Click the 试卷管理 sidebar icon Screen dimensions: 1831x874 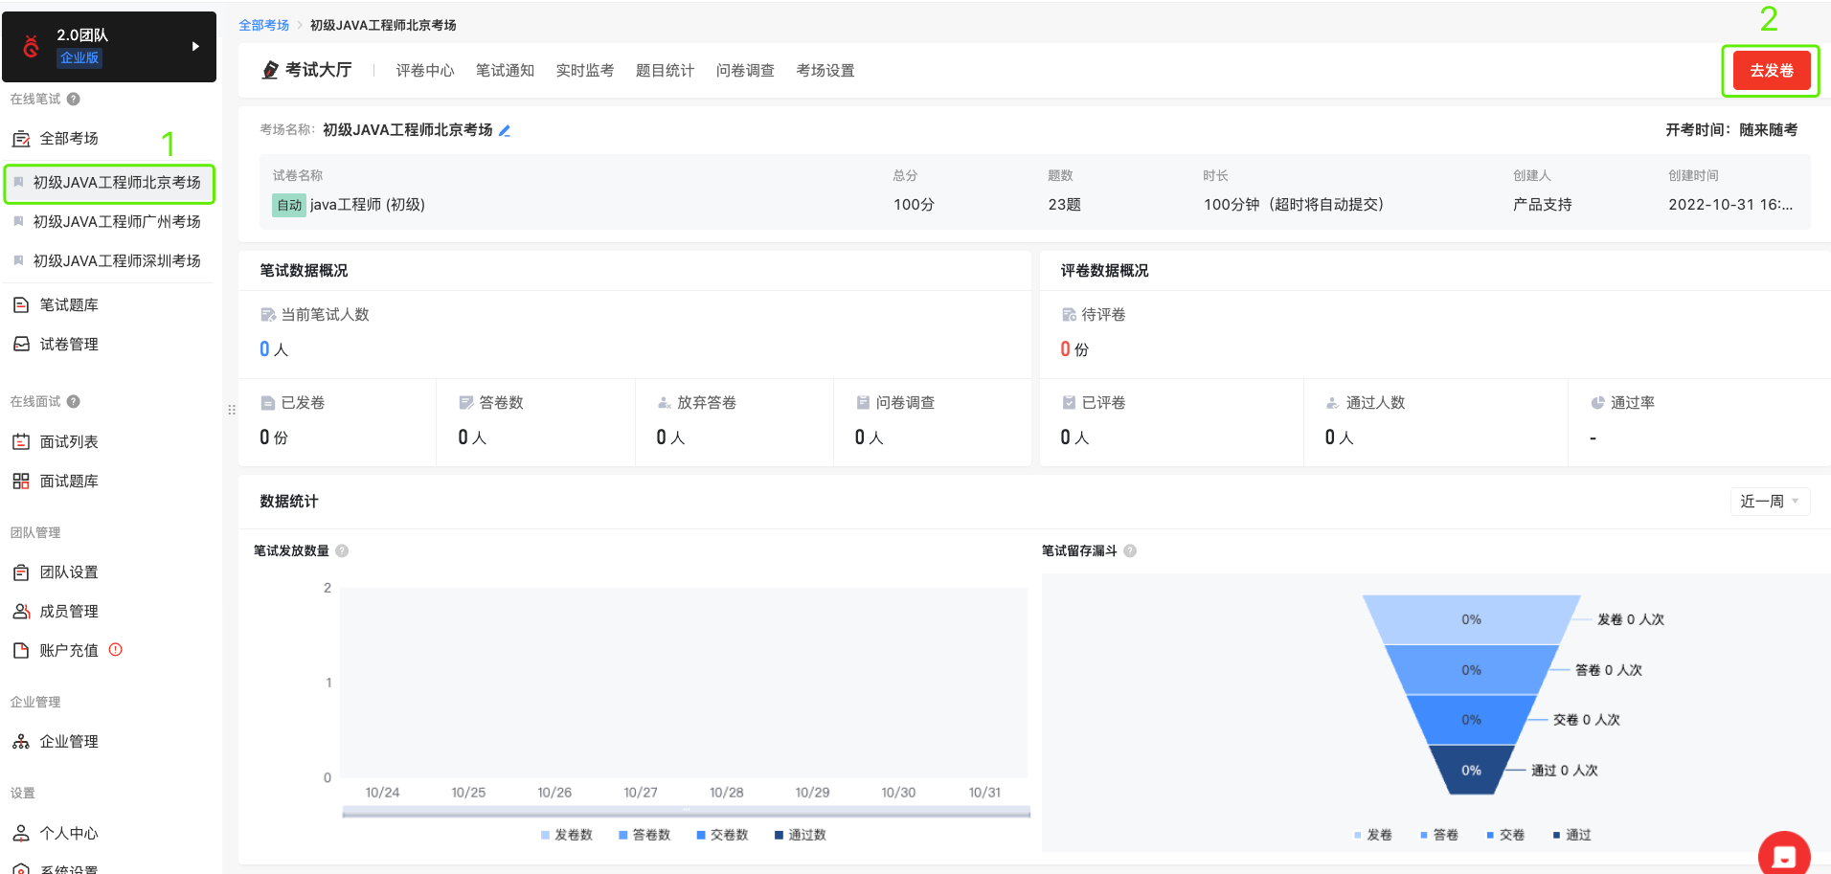(21, 344)
